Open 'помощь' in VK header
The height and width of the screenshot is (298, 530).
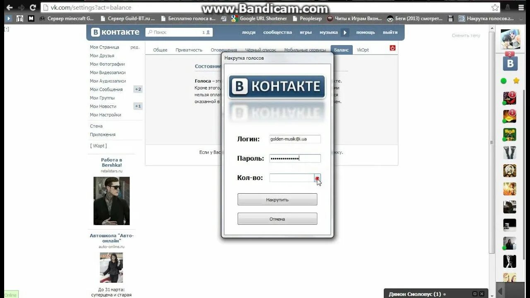pos(365,32)
